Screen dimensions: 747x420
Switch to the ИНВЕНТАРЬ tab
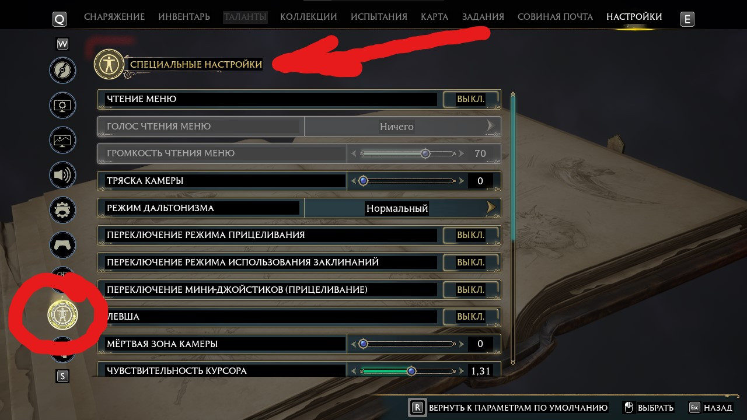pos(184,17)
